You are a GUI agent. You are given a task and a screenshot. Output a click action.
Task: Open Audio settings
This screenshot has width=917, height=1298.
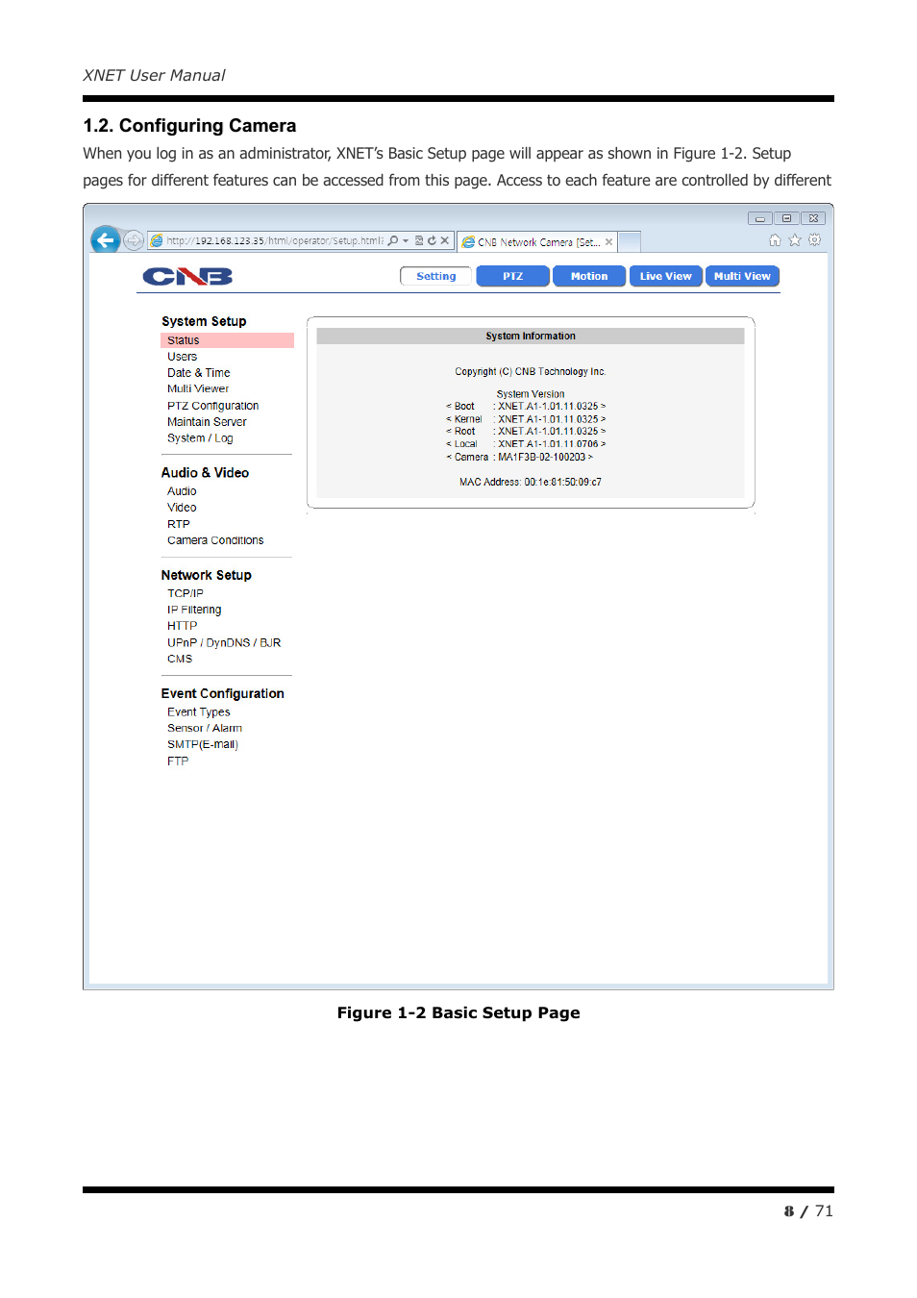pyautogui.click(x=182, y=491)
